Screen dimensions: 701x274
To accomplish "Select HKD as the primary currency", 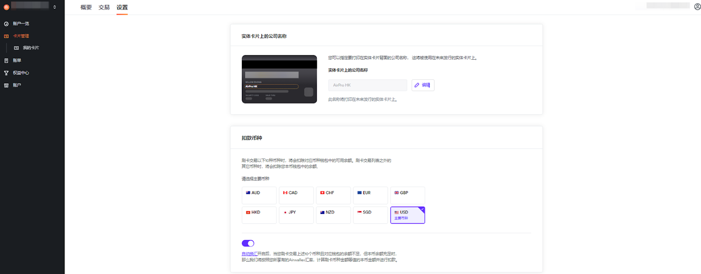I will point(259,215).
